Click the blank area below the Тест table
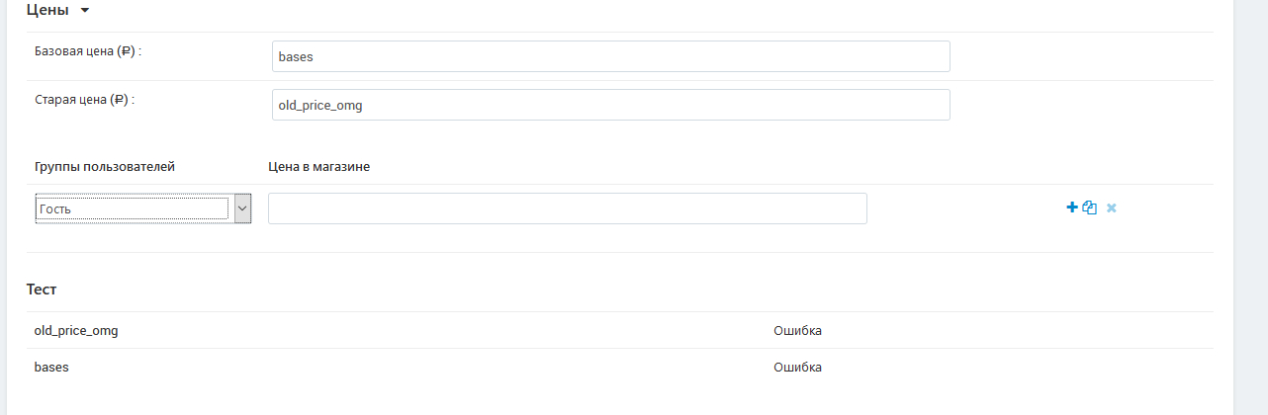Screen dimensions: 1268x415 coord(619,400)
